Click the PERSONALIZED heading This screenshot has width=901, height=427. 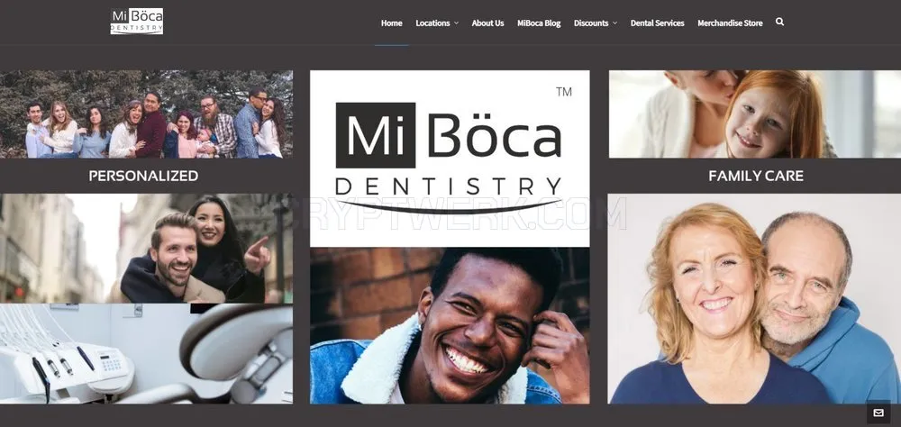tap(143, 176)
